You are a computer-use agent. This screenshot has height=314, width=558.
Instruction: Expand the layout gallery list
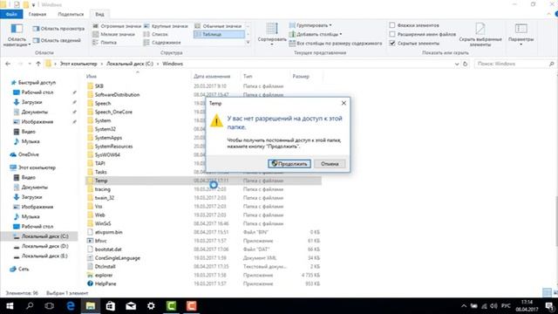[248, 43]
